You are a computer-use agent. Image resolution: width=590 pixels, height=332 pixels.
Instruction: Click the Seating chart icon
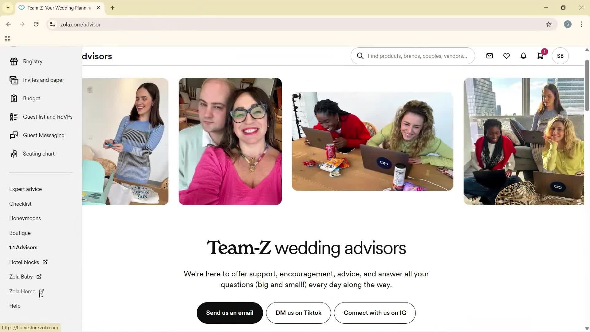(x=14, y=154)
